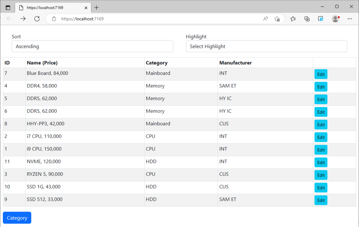Open Settings and more ellipsis menu
This screenshot has width=359, height=227.
tap(350, 19)
